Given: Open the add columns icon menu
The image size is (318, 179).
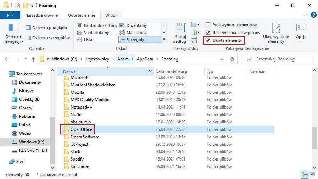Looking at the screenshot, I should click(x=195, y=32).
